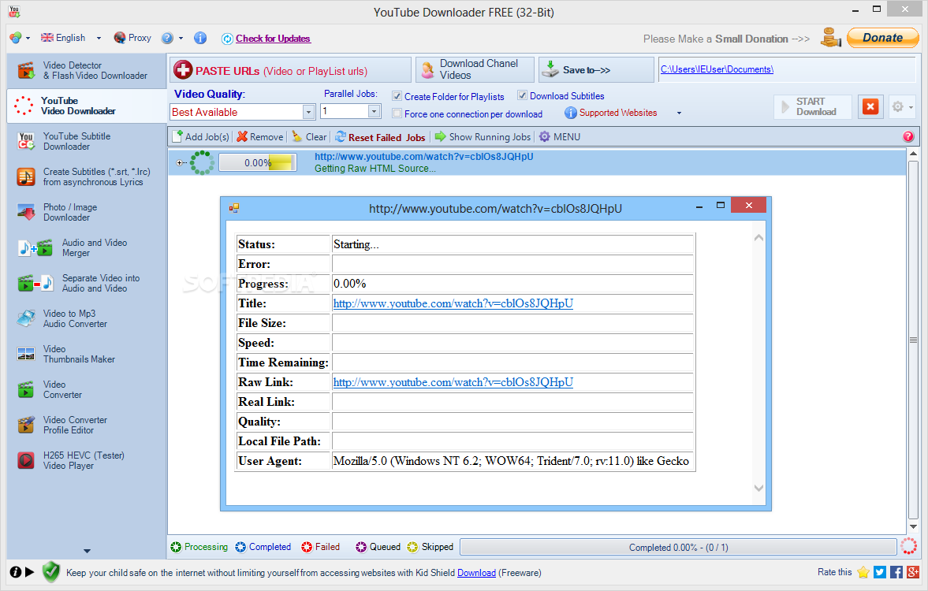Click Remove toolbar item

(260, 137)
